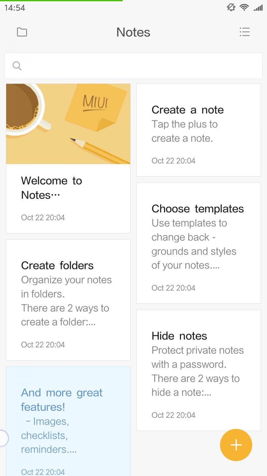Image resolution: width=267 pixels, height=476 pixels.
Task: Open the MIUI coffee cup image
Action: coord(68,124)
